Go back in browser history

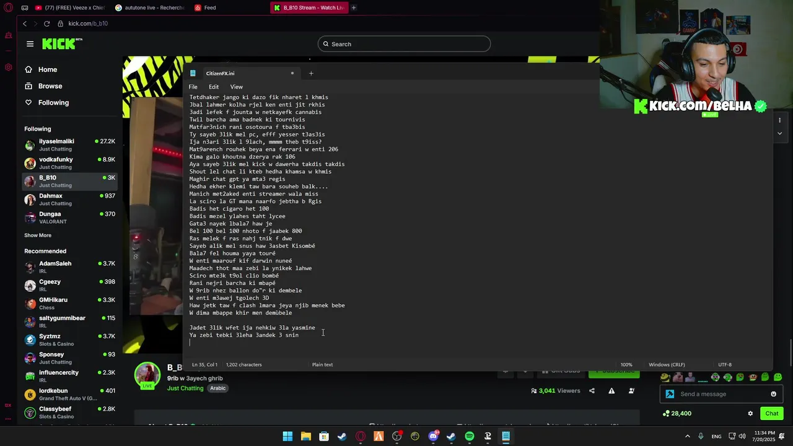pyautogui.click(x=25, y=24)
